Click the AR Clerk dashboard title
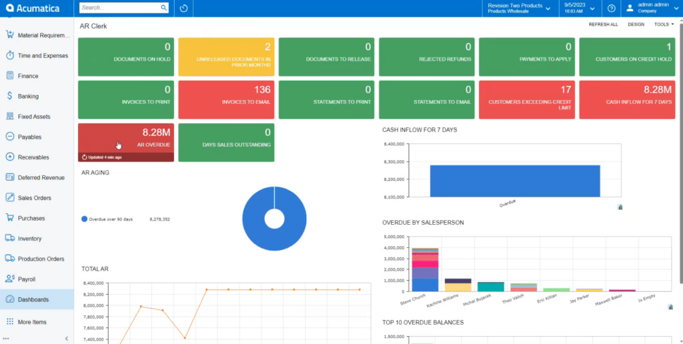Viewport: 683px width, 344px height. tap(93, 26)
